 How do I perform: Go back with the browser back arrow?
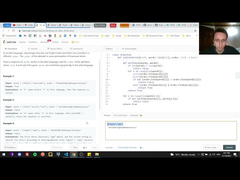[3, 31]
